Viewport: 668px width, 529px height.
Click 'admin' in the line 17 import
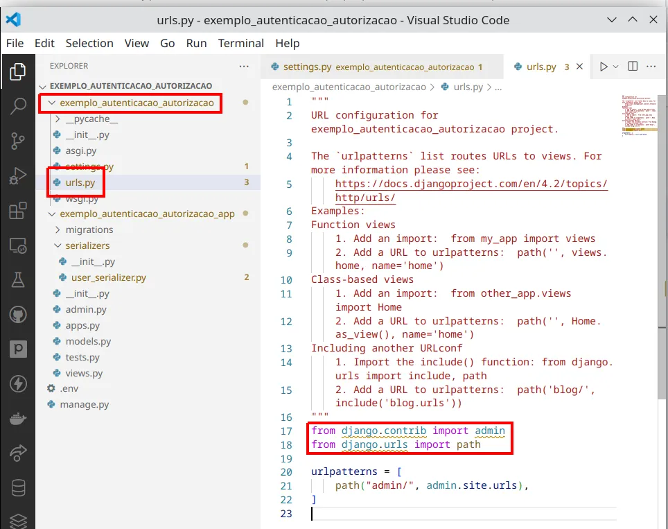click(490, 431)
